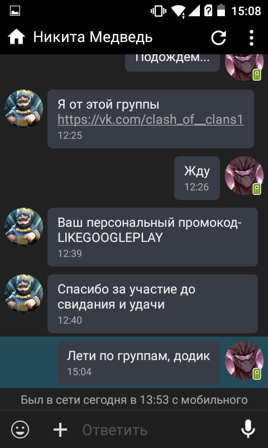Tap the plus attachment icon
Screen dimensions: 268x448
pos(60,429)
